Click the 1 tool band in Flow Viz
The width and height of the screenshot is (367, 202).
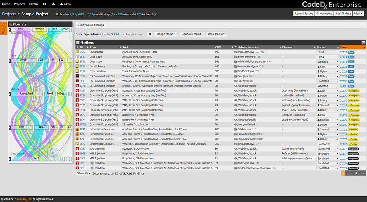(x=36, y=159)
